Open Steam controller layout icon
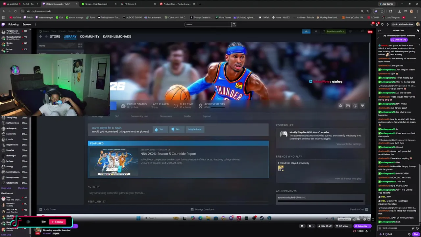 [x=348, y=106]
